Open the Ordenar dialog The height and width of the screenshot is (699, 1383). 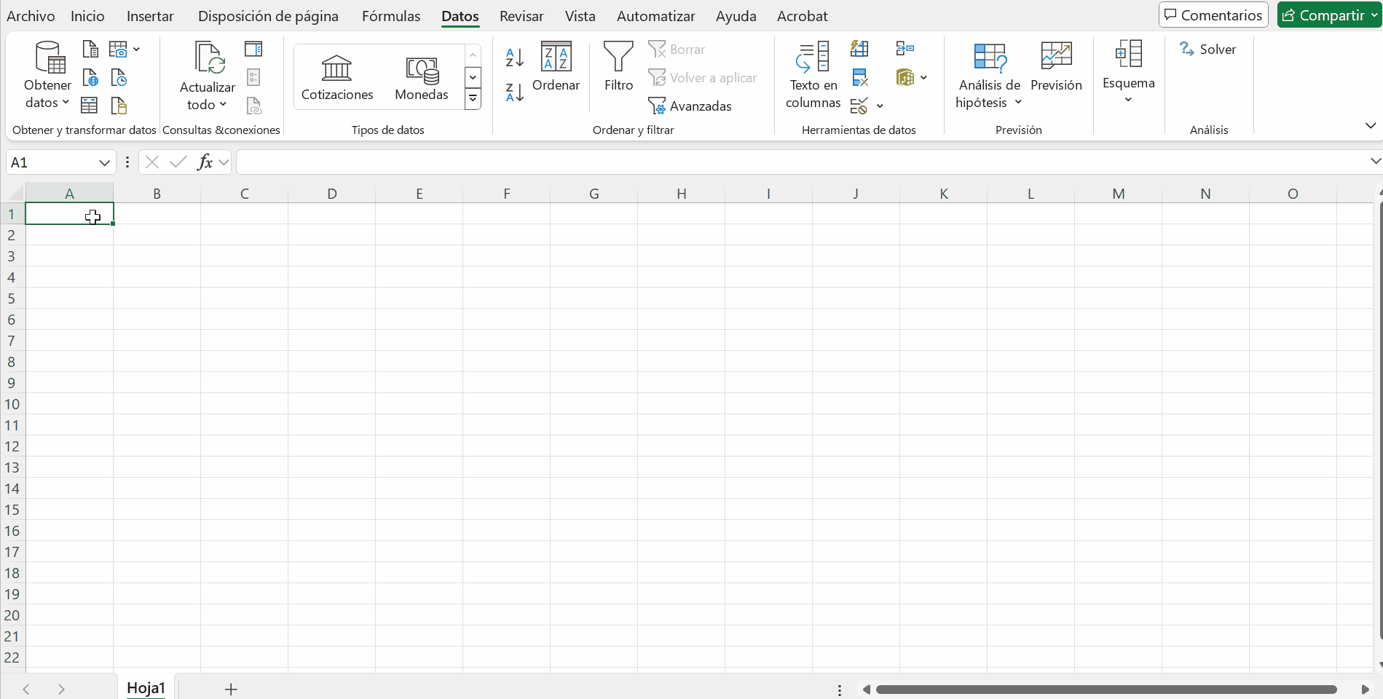pyautogui.click(x=556, y=67)
